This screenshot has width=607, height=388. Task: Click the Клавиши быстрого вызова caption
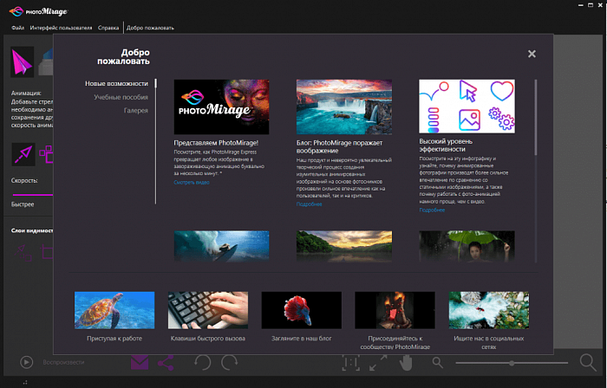(x=208, y=339)
